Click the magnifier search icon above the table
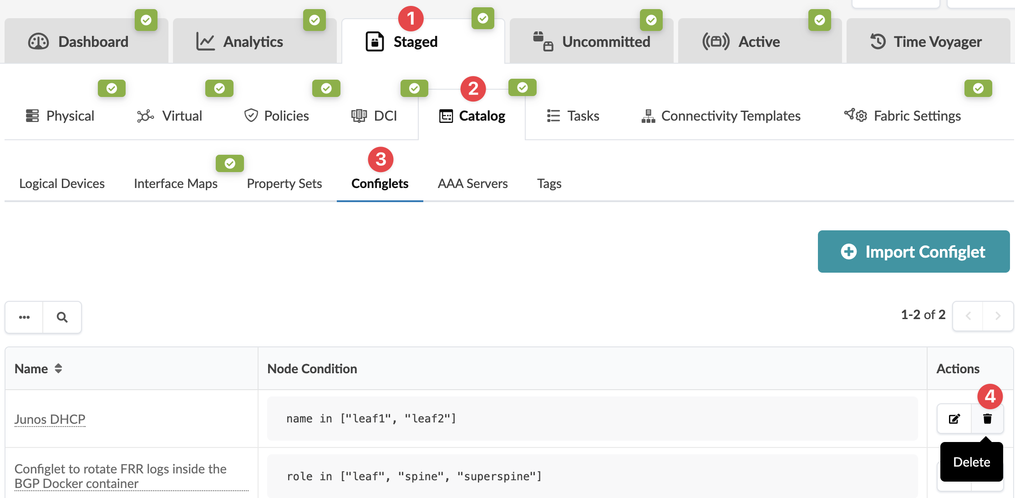This screenshot has height=498, width=1015. 62,317
